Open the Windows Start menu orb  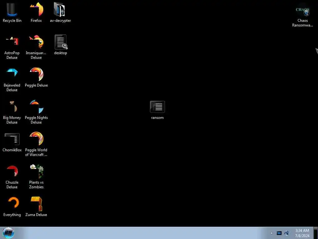(x=8, y=233)
